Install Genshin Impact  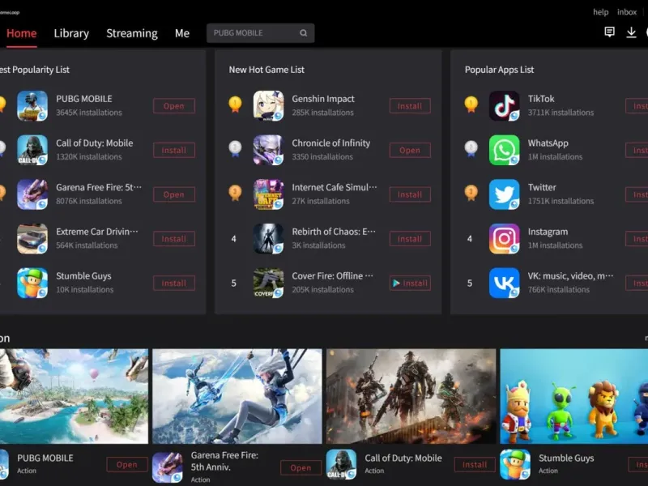point(410,106)
